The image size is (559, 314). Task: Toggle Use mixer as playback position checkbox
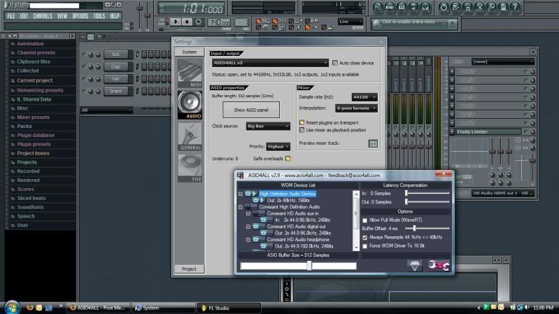(302, 130)
